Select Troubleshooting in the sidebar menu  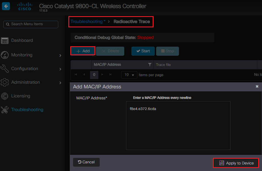point(27,110)
